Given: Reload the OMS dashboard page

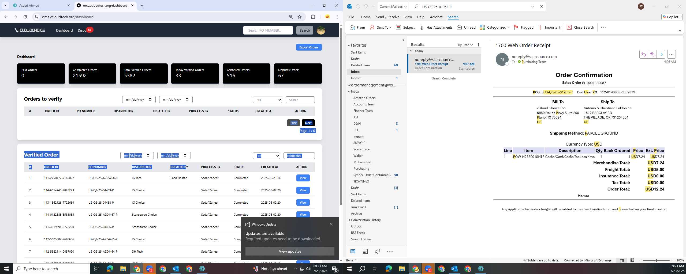Looking at the screenshot, I should 25,17.
